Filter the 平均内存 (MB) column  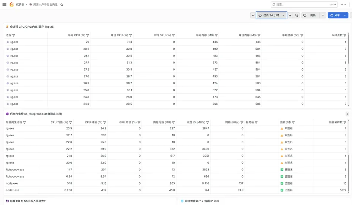[x=216, y=35]
